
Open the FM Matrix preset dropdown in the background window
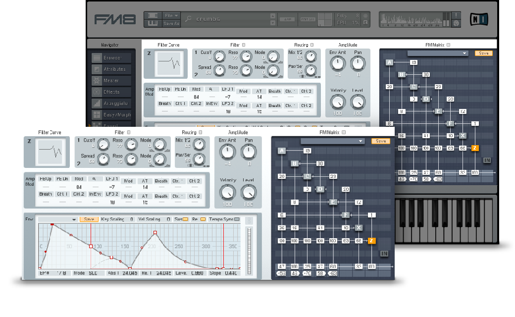pyautogui.click(x=437, y=53)
